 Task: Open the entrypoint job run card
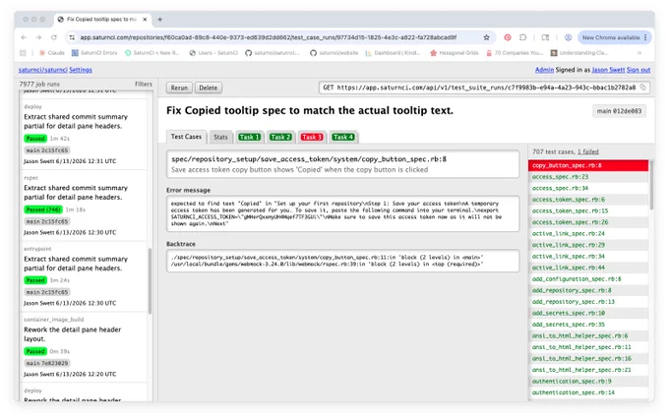pos(84,276)
